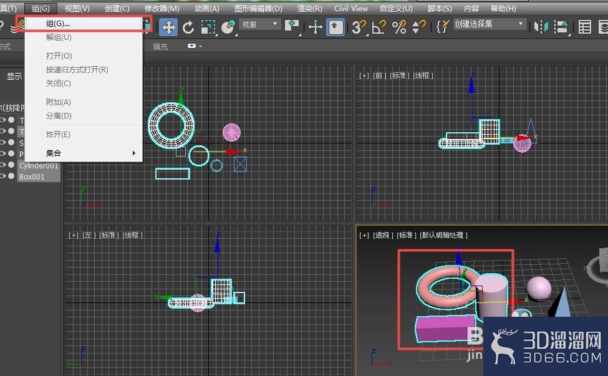This screenshot has height=376, width=608.
Task: Click the blue cone in perspective viewport
Action: pyautogui.click(x=561, y=303)
